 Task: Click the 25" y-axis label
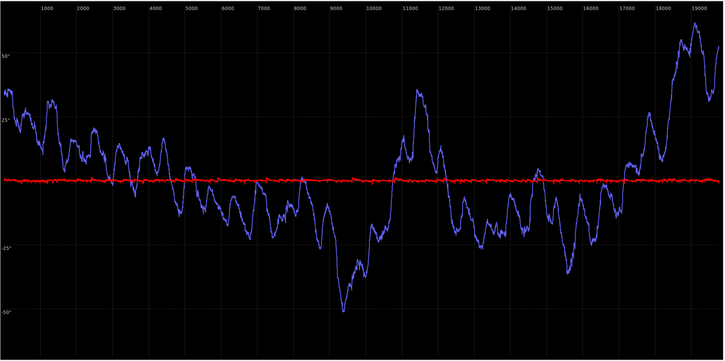[x=6, y=120]
